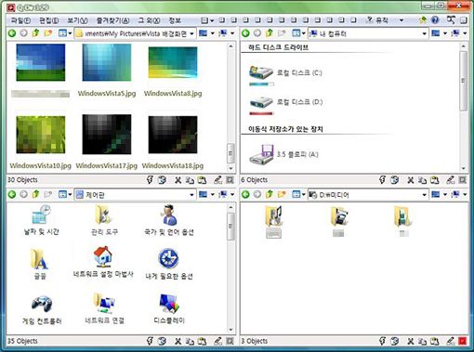Go back in the 내 컴퓨터 pane
Image resolution: width=474 pixels, height=352 pixels.
(245, 33)
